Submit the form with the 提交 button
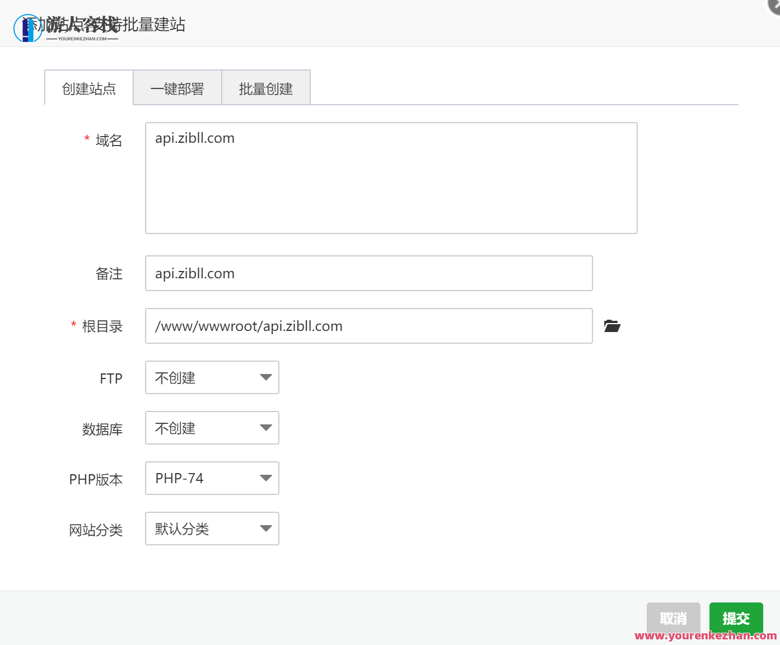The height and width of the screenshot is (645, 780). tap(736, 618)
